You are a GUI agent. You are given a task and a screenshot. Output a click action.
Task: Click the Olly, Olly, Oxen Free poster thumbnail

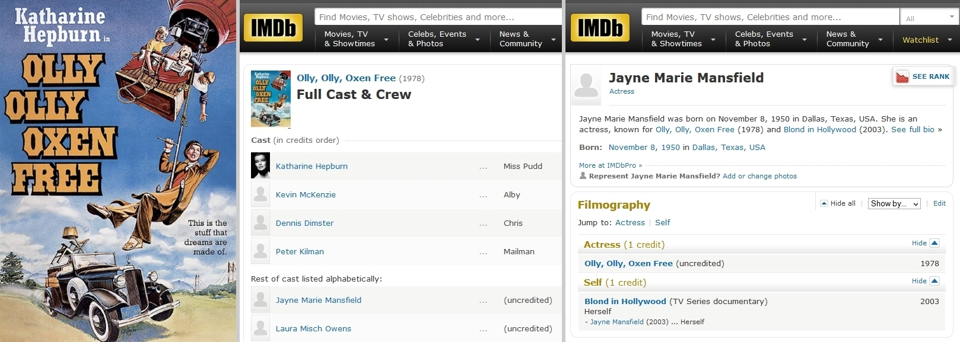[x=271, y=99]
